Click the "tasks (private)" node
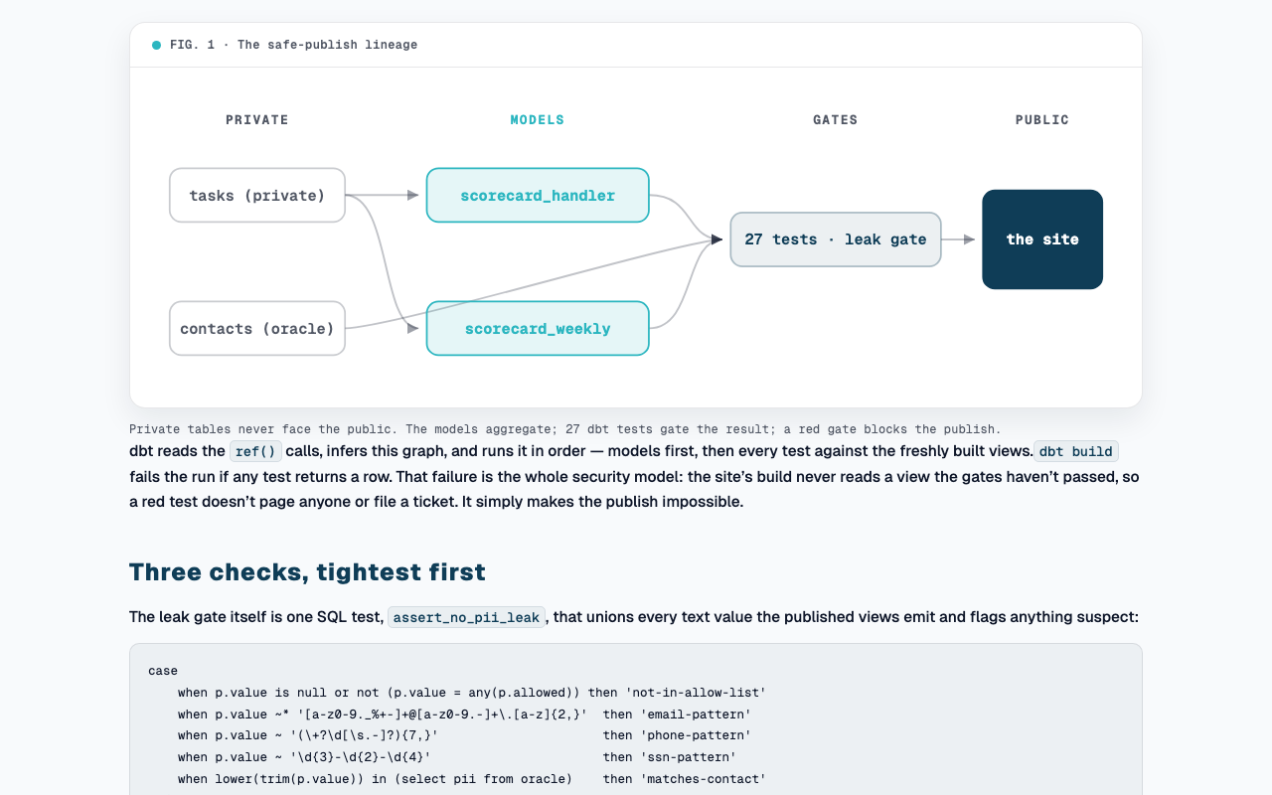This screenshot has height=795, width=1272. point(257,195)
